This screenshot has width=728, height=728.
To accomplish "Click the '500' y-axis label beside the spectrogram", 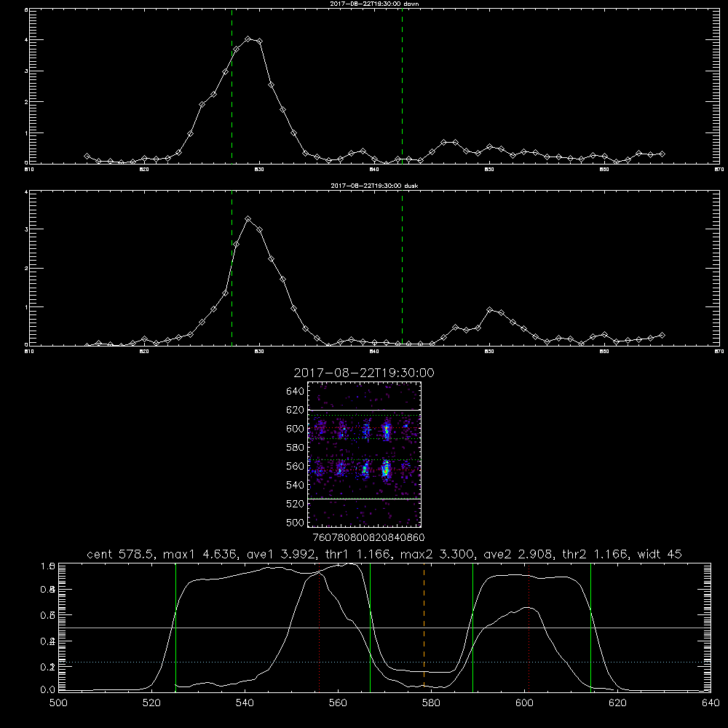I will click(296, 523).
